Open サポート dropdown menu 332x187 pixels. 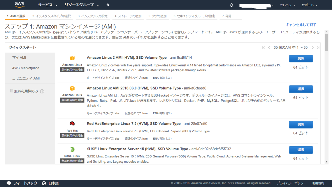[309, 5]
